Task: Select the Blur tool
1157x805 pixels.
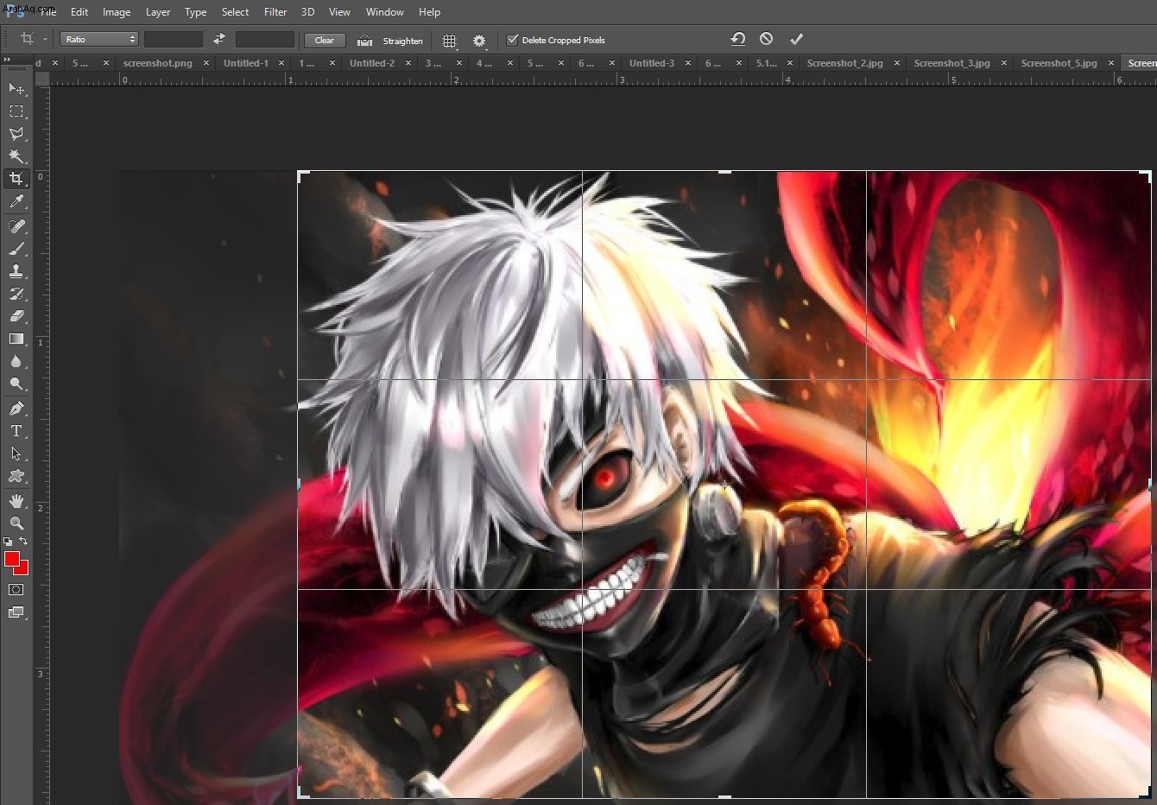Action: pyautogui.click(x=16, y=361)
